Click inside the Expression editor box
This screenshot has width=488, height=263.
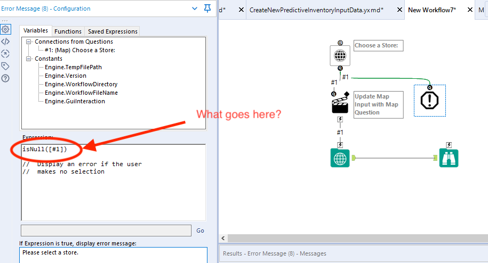tap(114, 183)
